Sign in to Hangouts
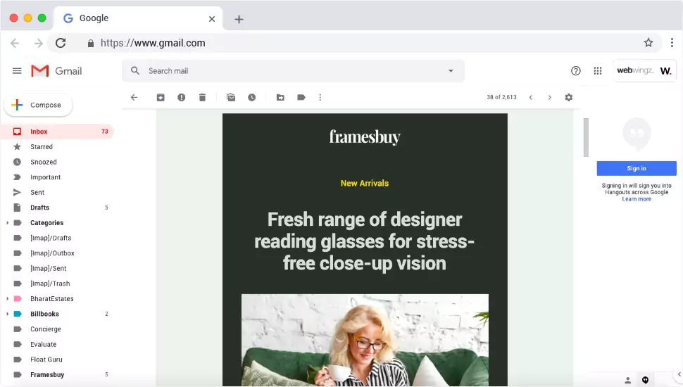The width and height of the screenshot is (683, 387). [637, 168]
